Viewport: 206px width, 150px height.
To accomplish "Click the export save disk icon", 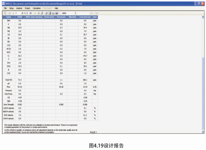I will pos(57,13).
